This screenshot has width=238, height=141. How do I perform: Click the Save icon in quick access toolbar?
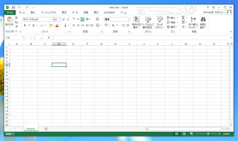pos(13,7)
